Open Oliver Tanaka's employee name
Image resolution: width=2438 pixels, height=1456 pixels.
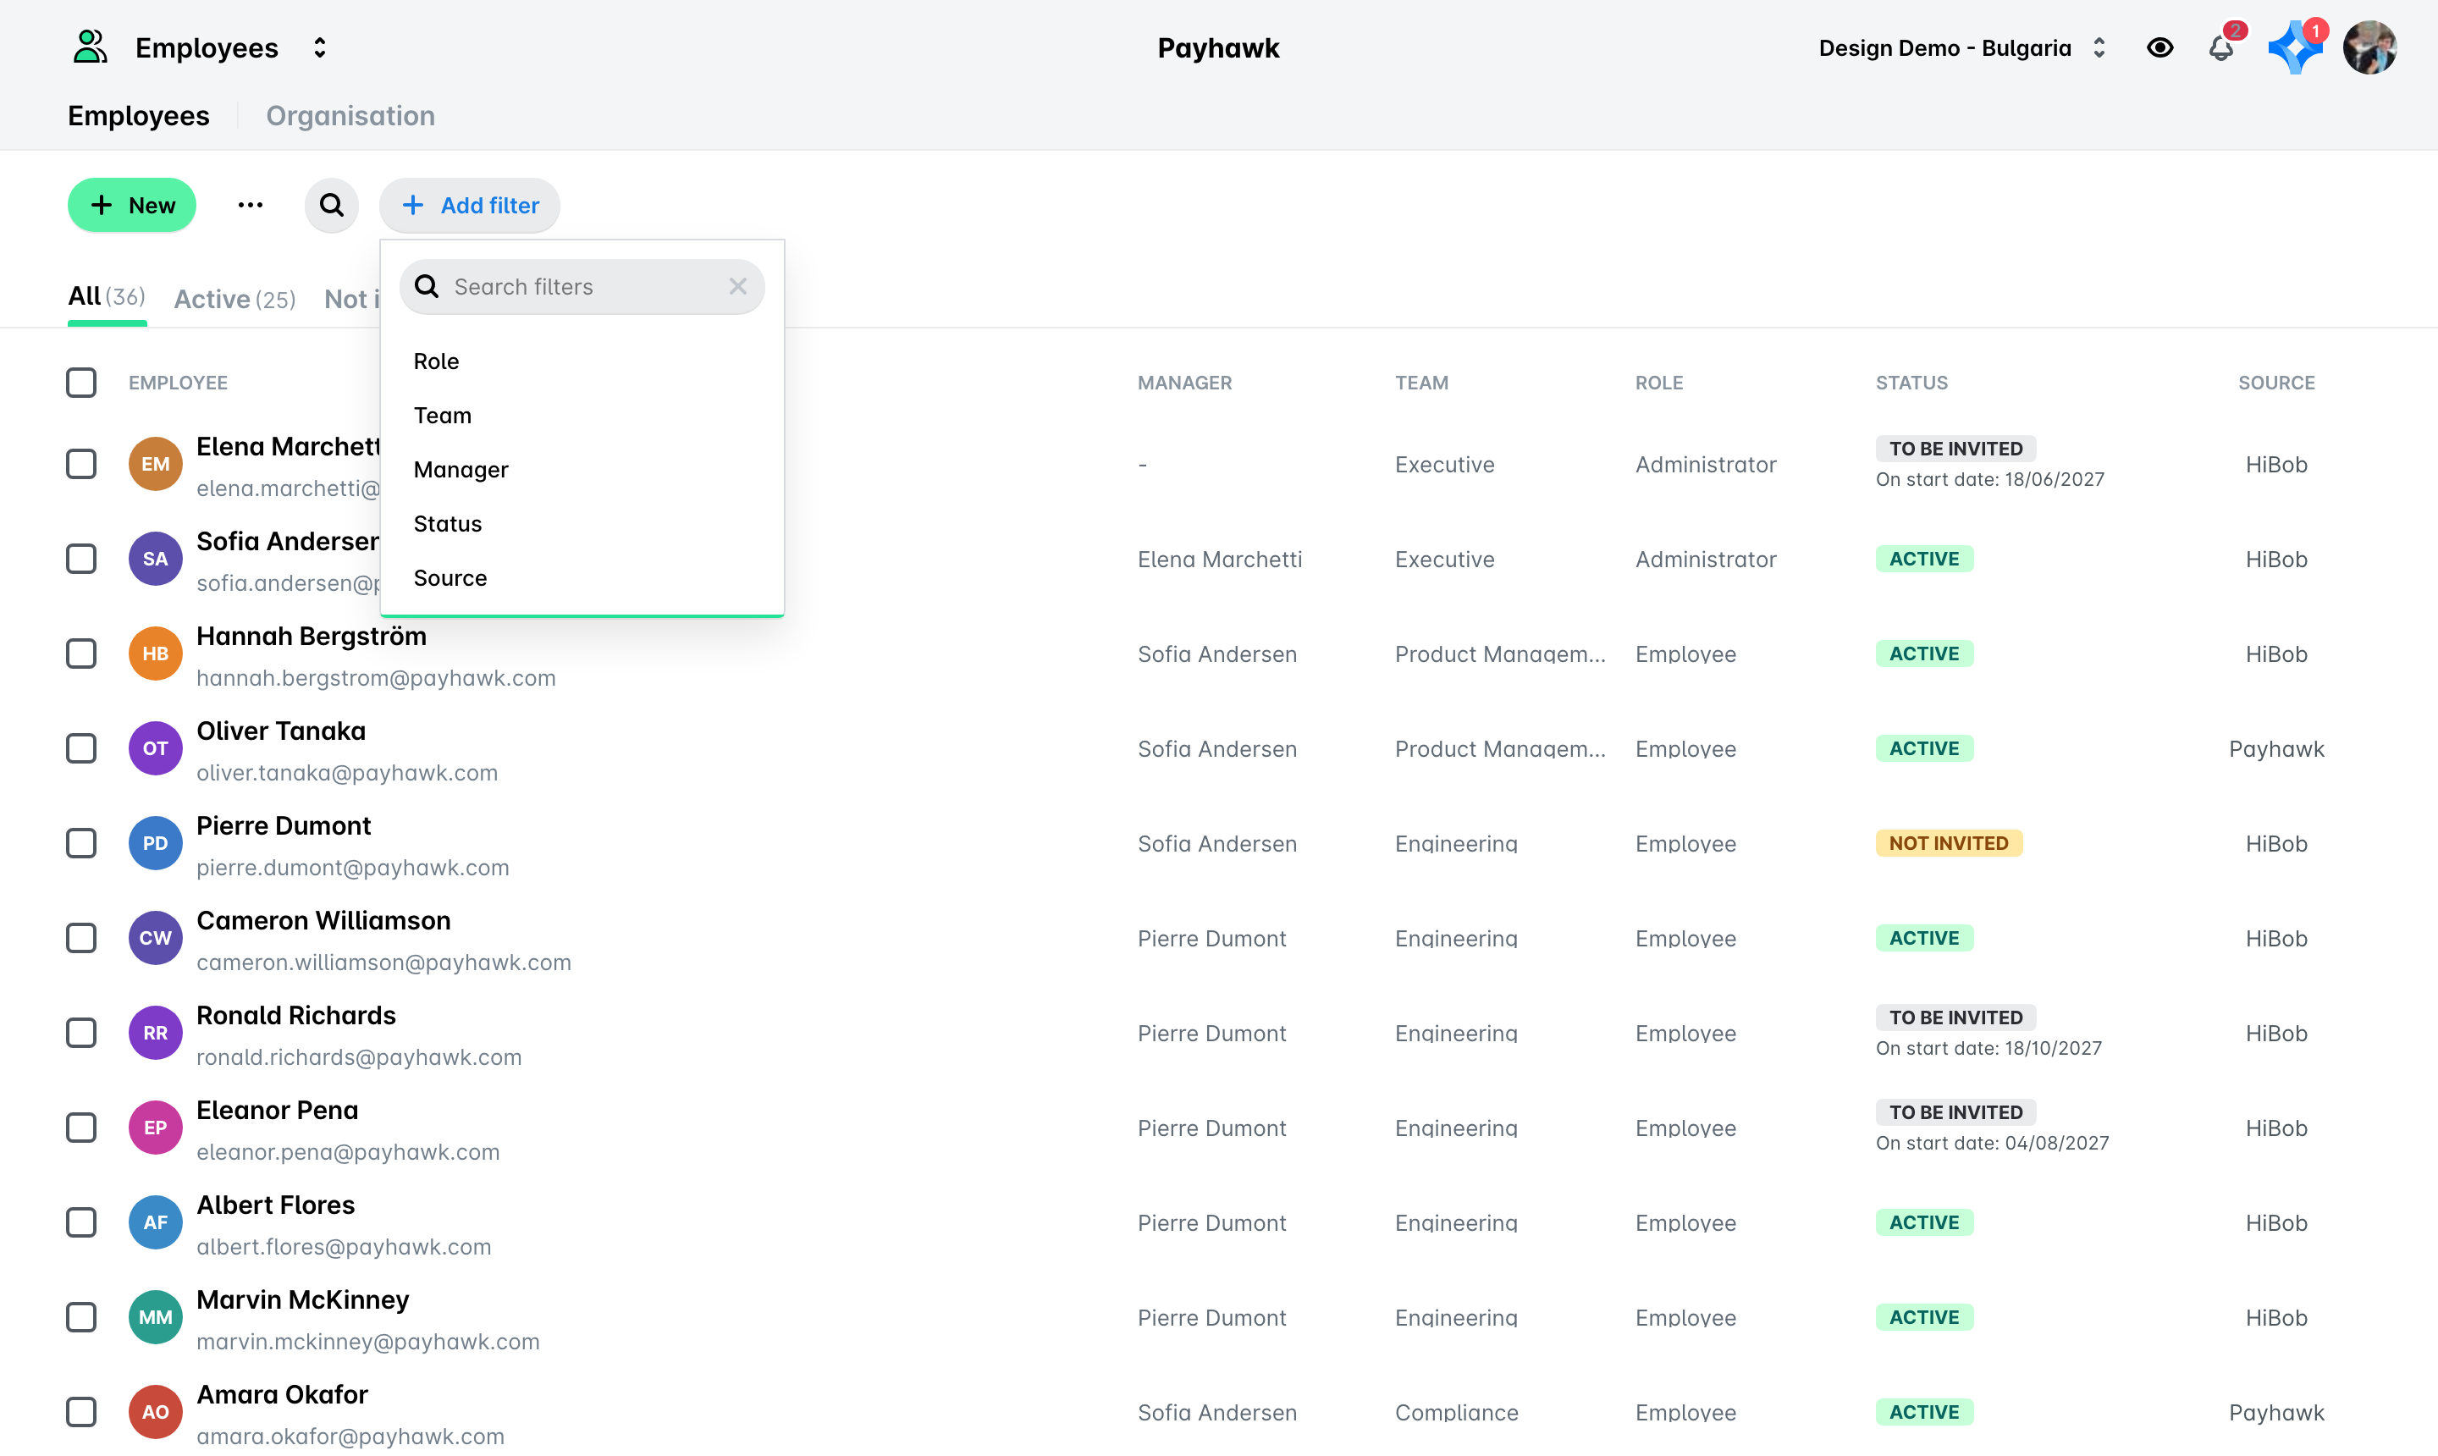[x=280, y=731]
